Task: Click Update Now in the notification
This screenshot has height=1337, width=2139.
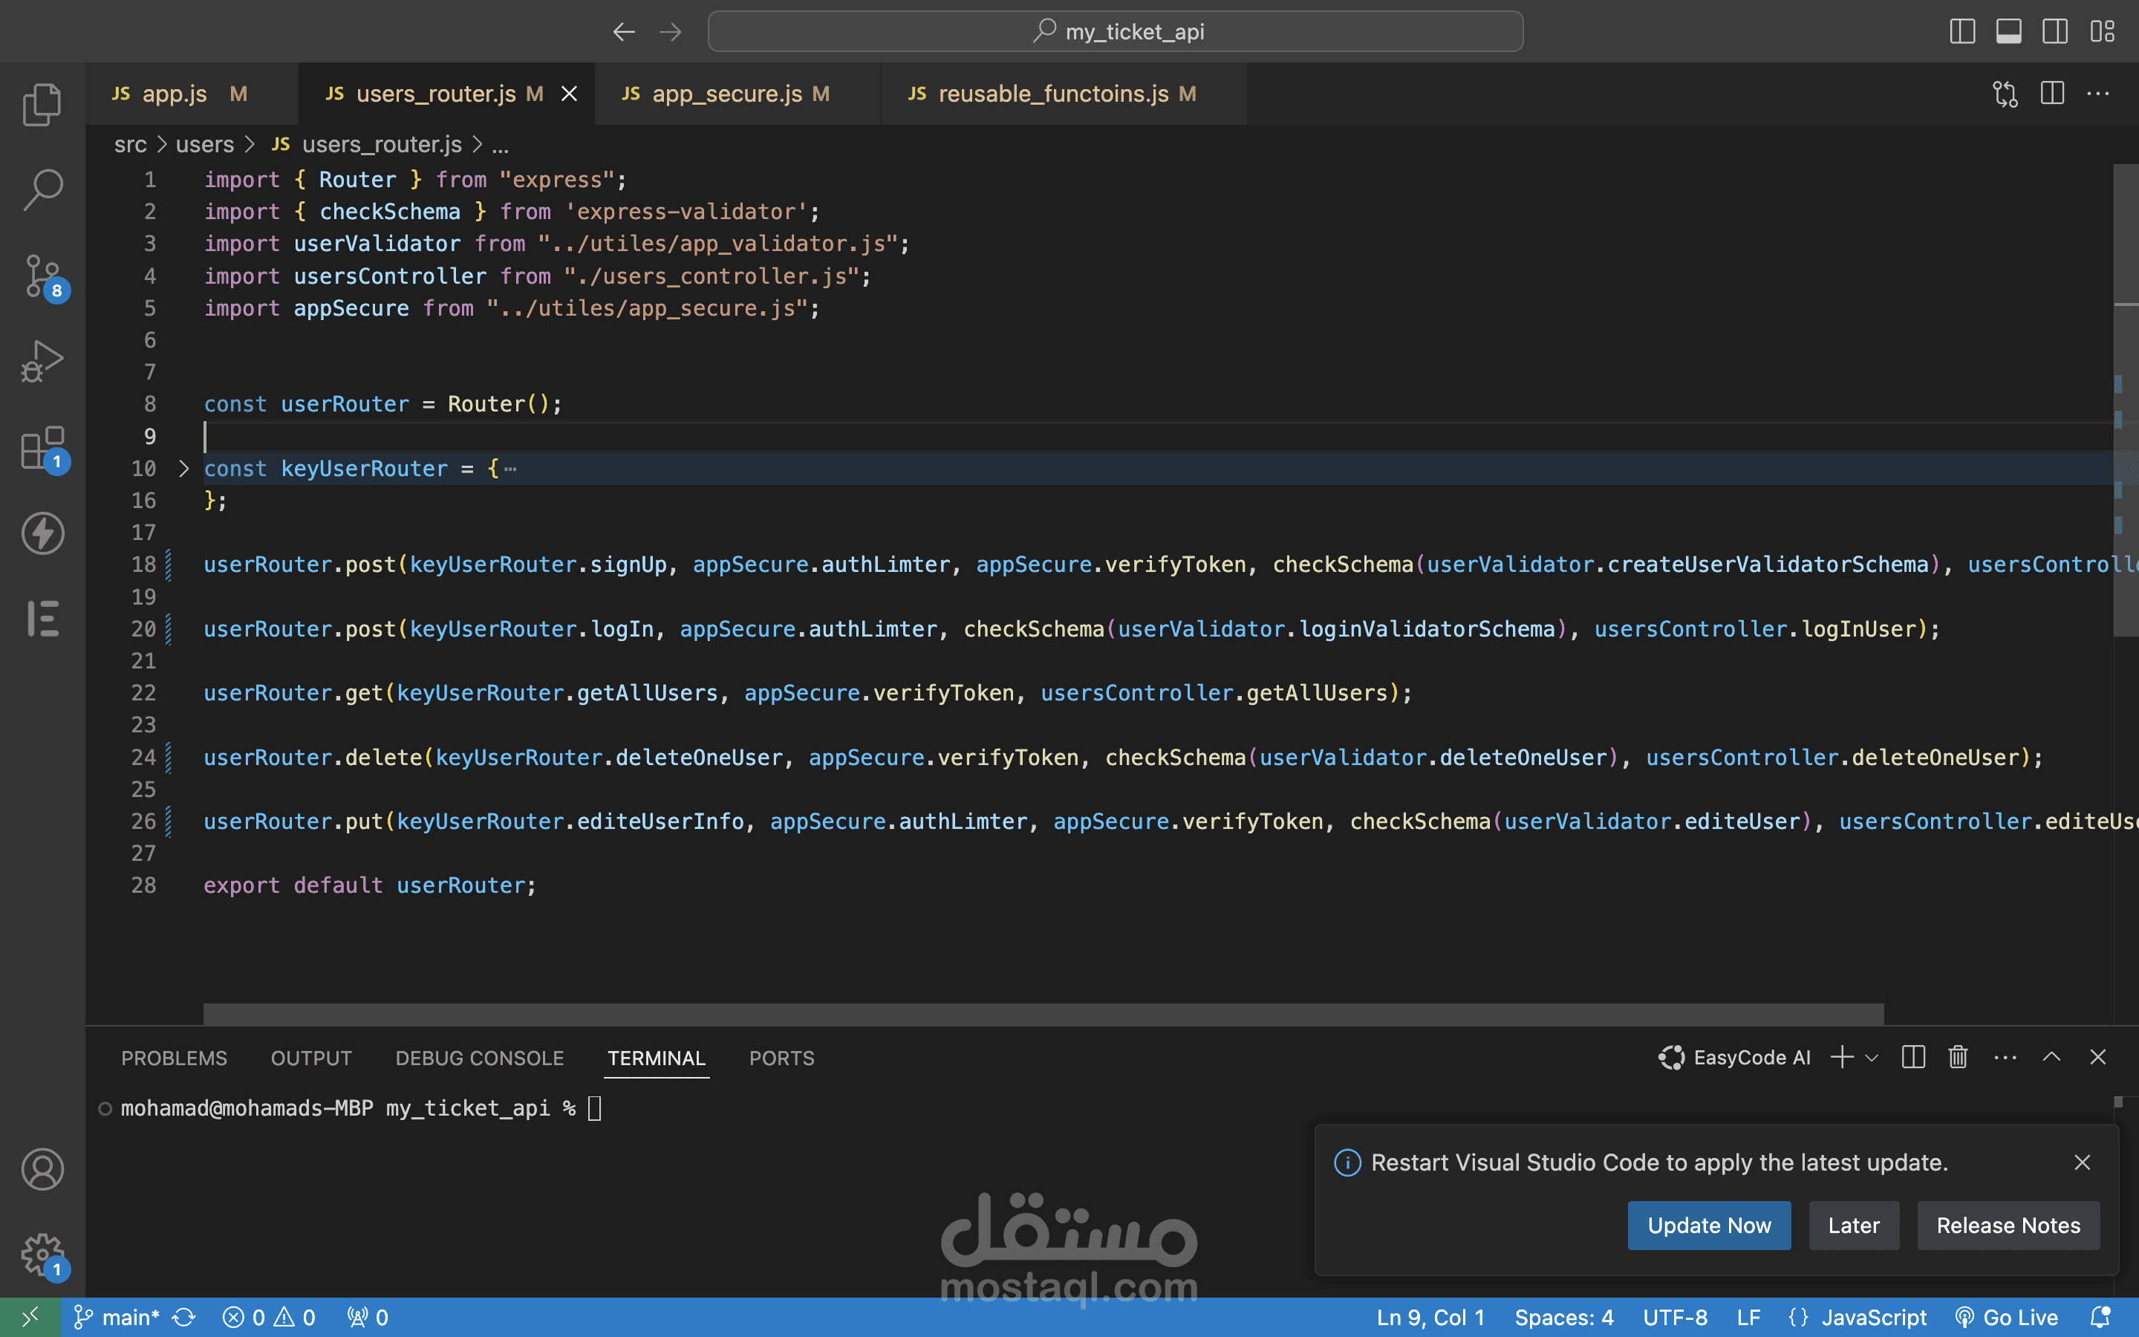Action: pos(1708,1225)
